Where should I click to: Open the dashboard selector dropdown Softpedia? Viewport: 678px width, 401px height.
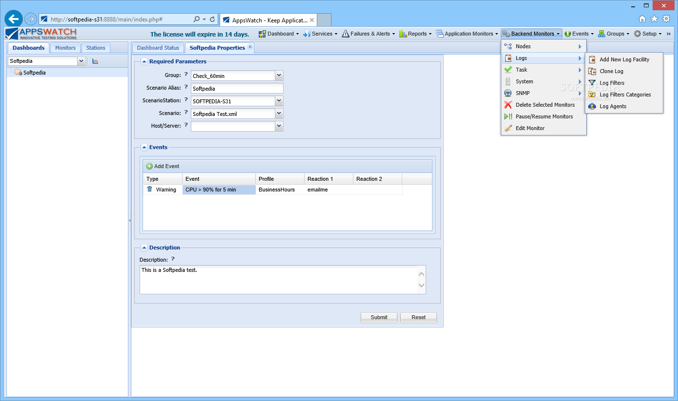[x=82, y=61]
